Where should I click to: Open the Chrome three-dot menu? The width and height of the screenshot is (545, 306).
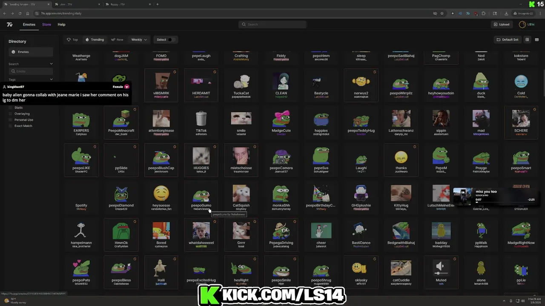[541, 13]
